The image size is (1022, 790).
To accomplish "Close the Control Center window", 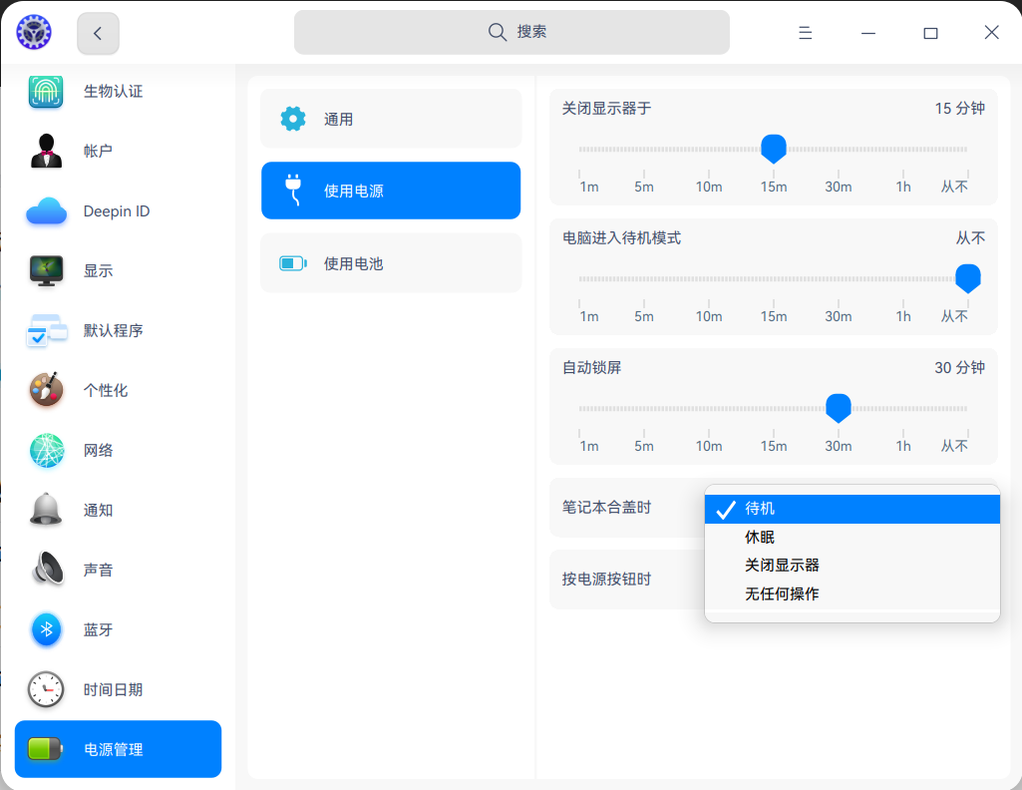I will 991,33.
